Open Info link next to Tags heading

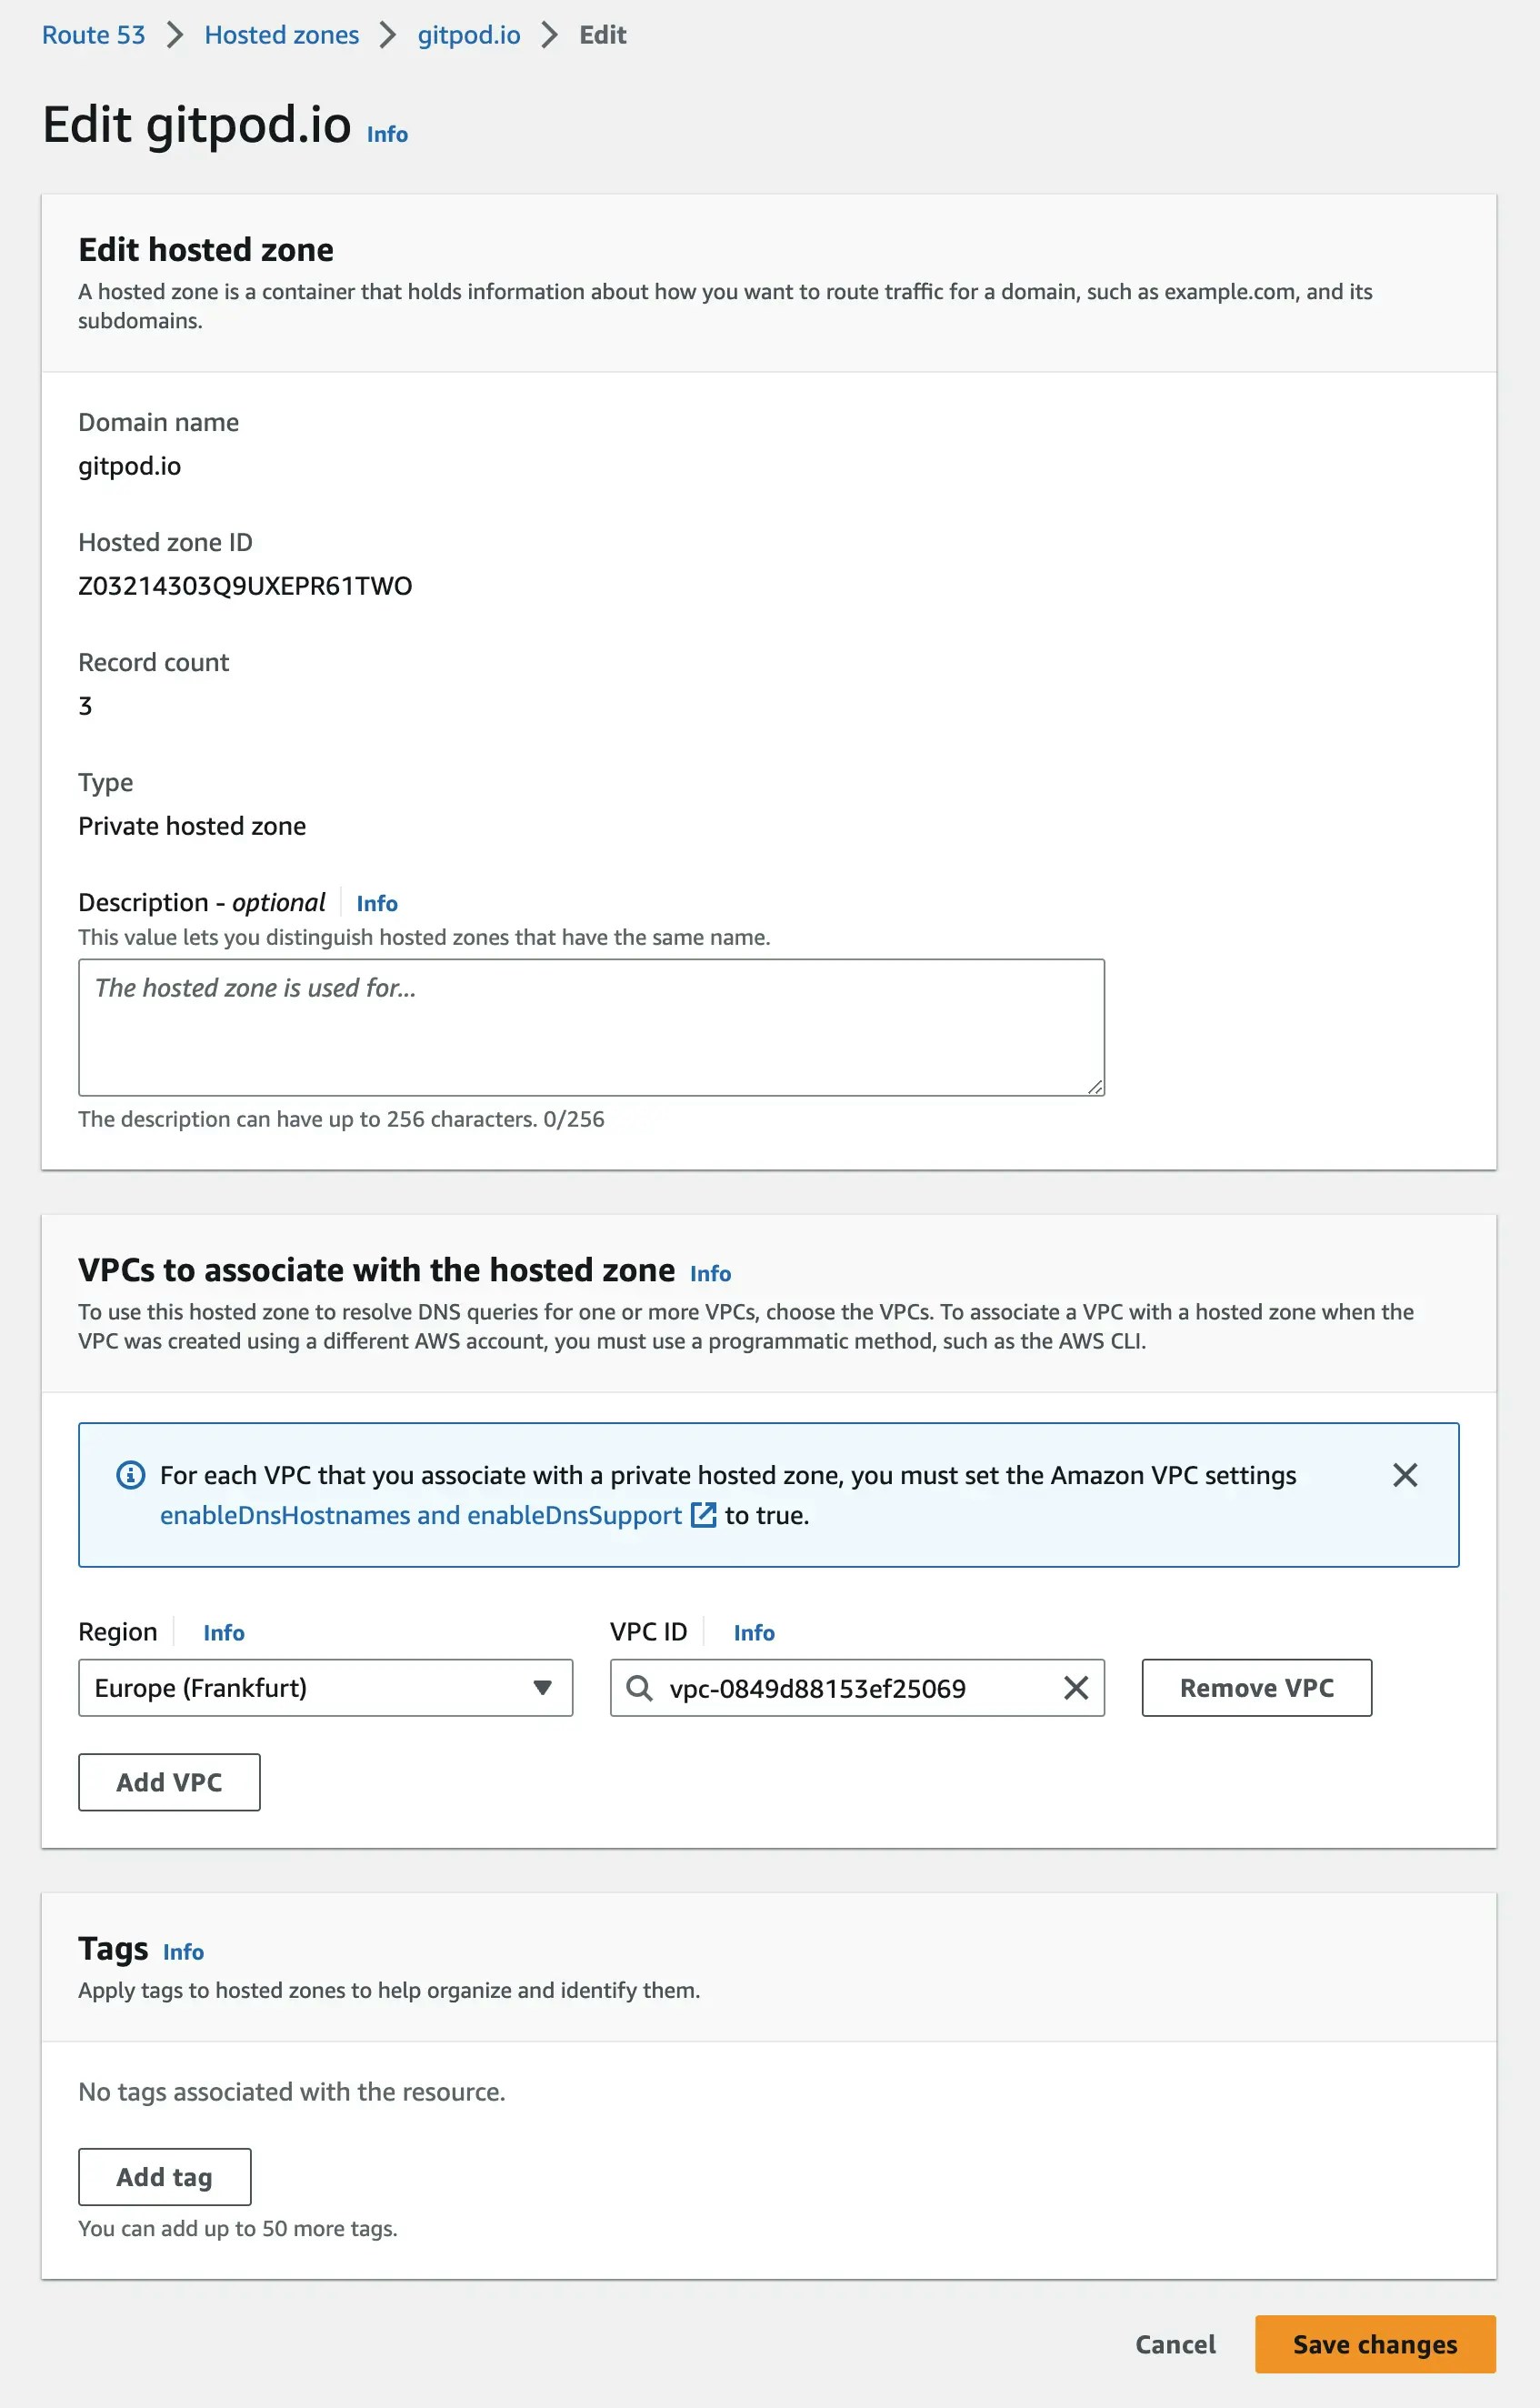183,1951
